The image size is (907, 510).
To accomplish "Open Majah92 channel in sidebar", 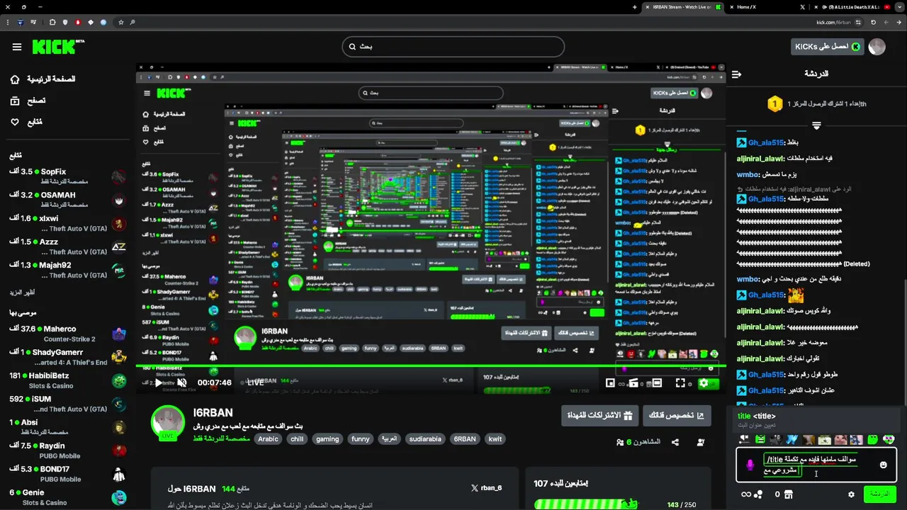I will coord(67,270).
